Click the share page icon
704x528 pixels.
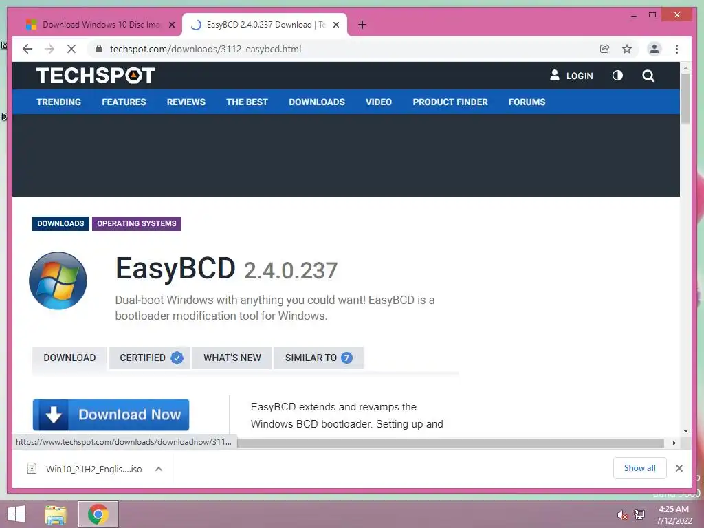pyautogui.click(x=605, y=49)
